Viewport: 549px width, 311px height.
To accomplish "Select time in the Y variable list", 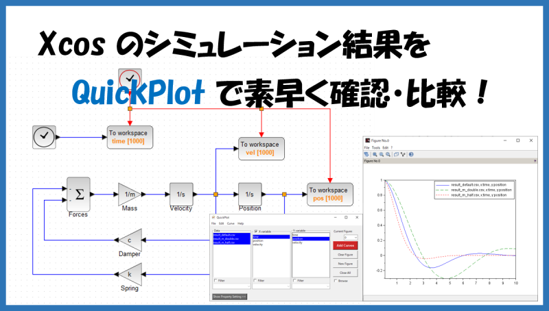I will tap(311, 235).
